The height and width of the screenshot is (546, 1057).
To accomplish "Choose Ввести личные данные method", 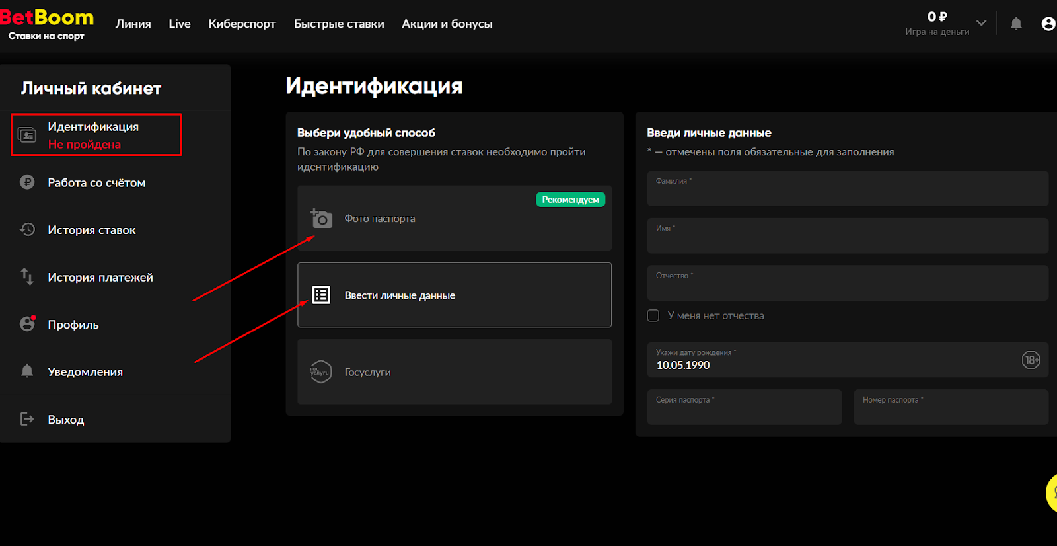I will (455, 295).
